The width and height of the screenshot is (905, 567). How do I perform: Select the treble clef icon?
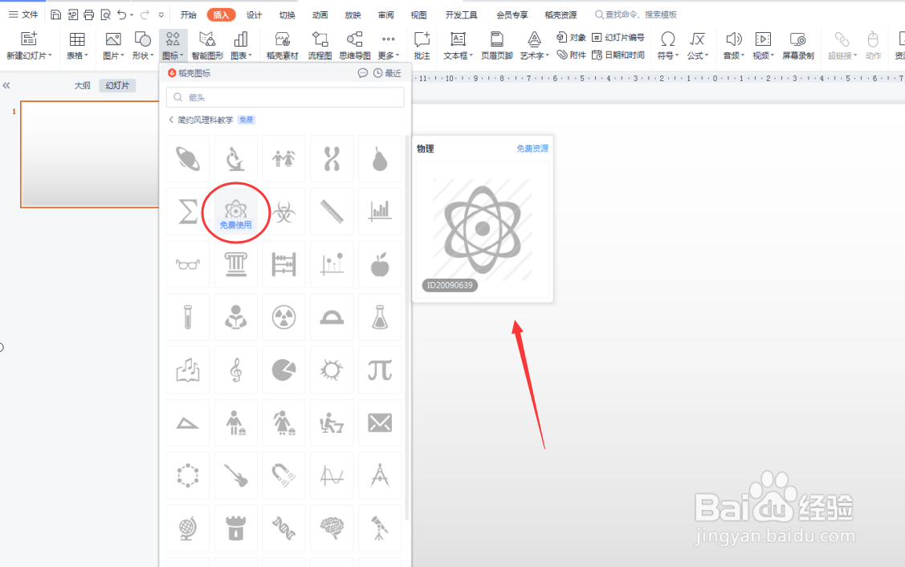coord(235,370)
